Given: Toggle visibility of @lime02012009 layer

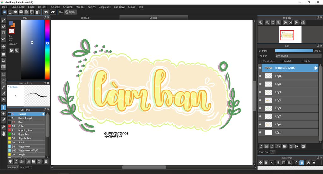Looking at the screenshot, I should click(260, 68).
